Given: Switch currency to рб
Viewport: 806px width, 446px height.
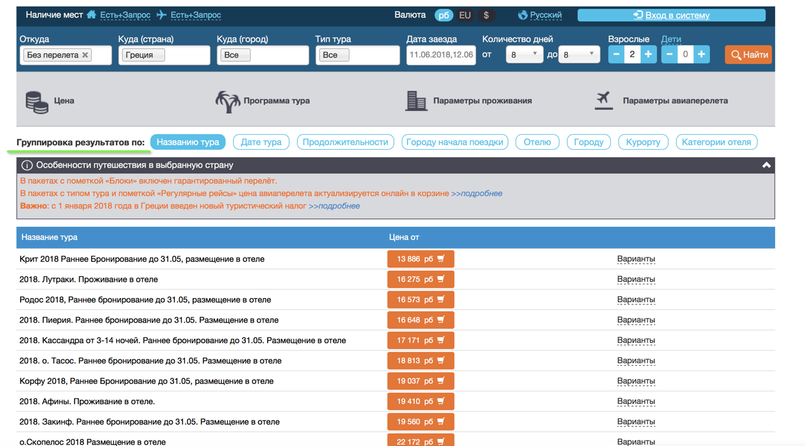Looking at the screenshot, I should (x=443, y=15).
